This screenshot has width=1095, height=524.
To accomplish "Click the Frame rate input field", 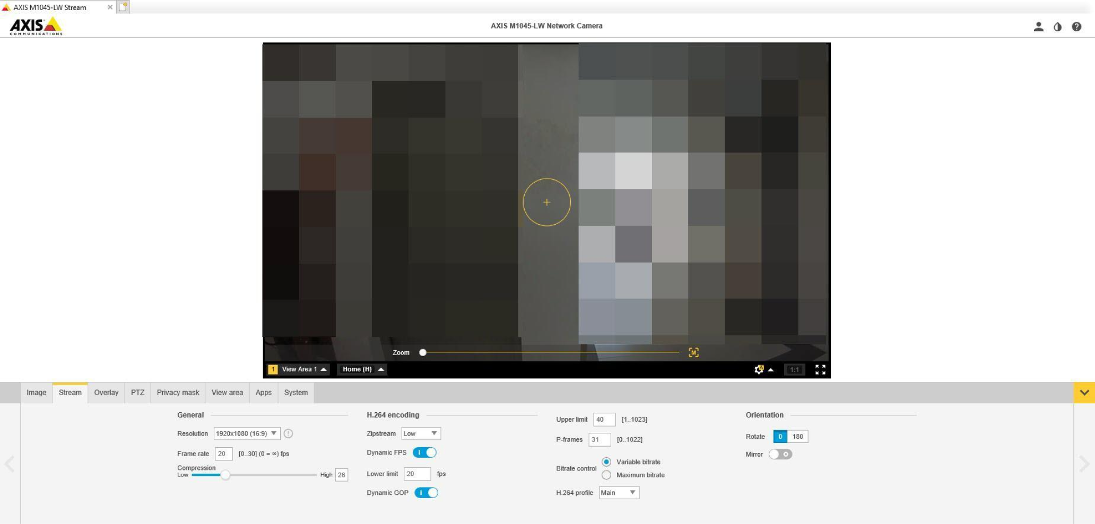I will pos(224,454).
